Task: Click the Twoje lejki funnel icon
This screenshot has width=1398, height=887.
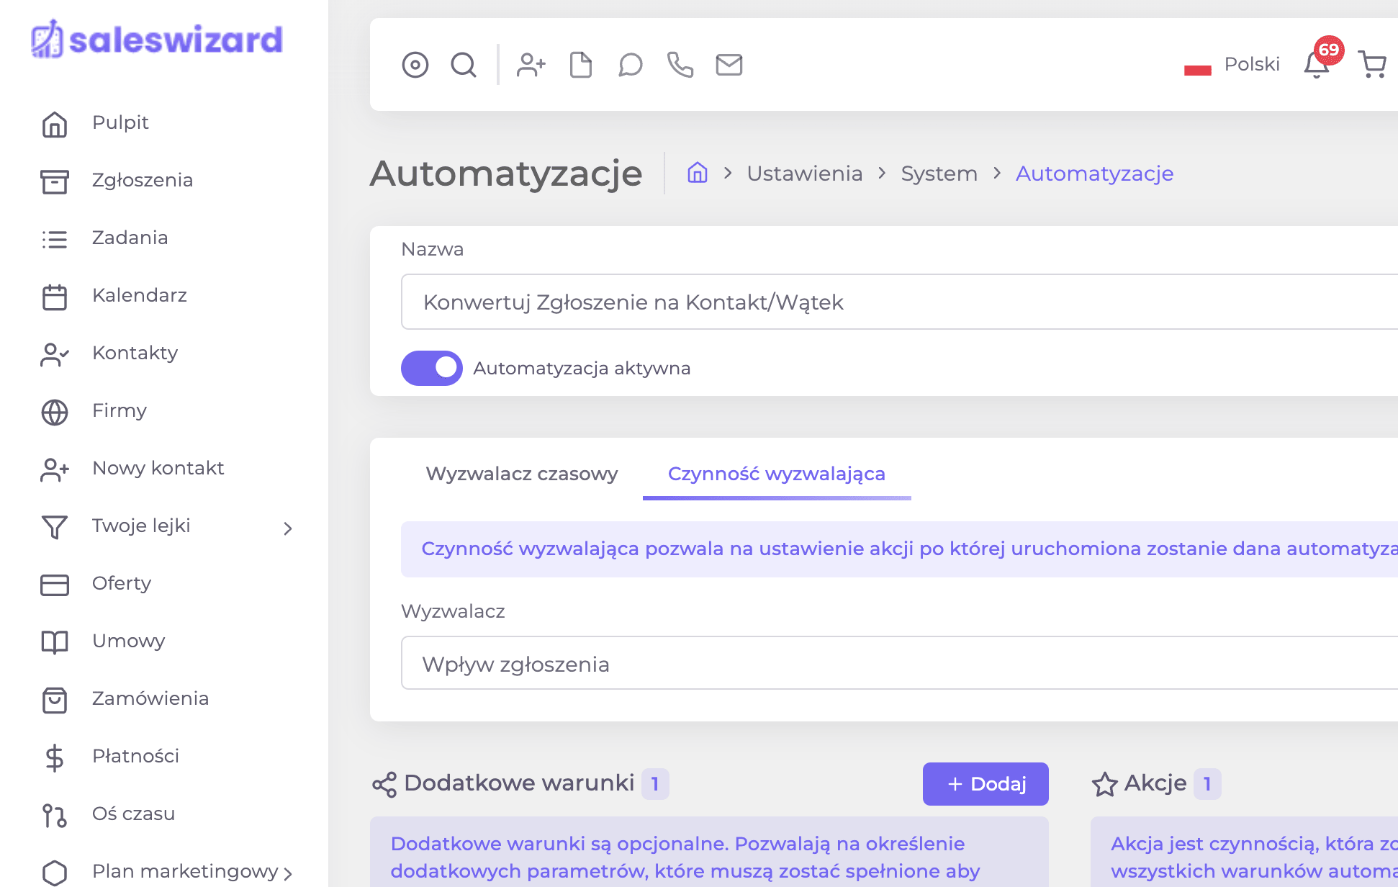Action: (x=55, y=527)
